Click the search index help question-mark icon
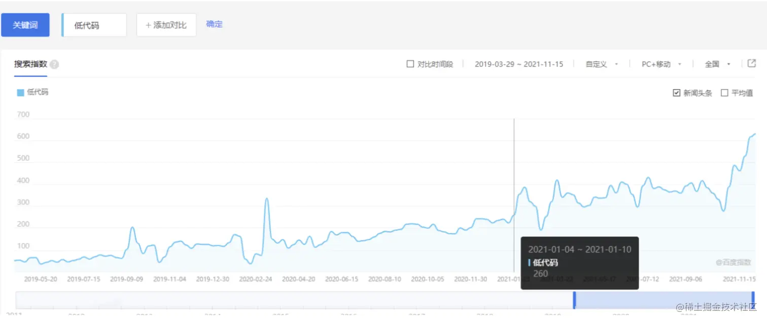Screen dimensions: 767x322 click(x=54, y=65)
